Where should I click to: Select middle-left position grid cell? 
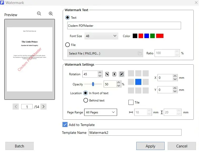131,82
